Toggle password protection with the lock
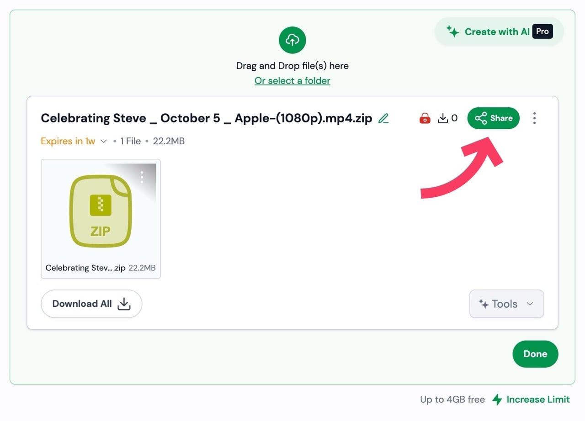Screen dimensions: 585x421 (x=425, y=118)
